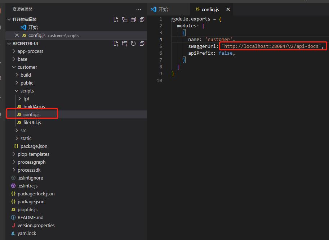Refresh the AFCENTER-UI explorer tree
Viewport: 329px width, 240px height.
pyautogui.click(x=133, y=44)
